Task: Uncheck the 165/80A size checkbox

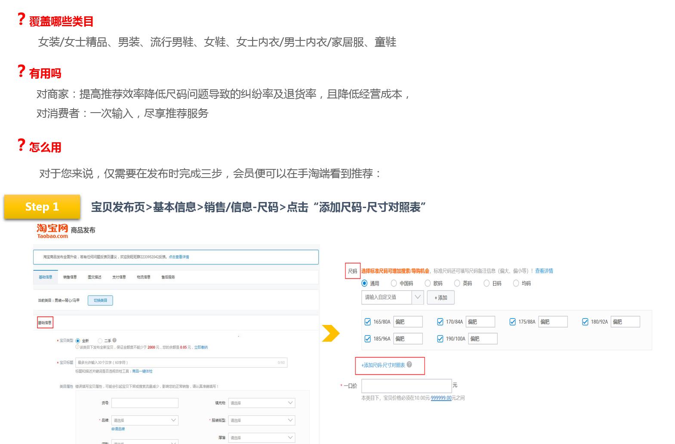Action: tap(367, 322)
